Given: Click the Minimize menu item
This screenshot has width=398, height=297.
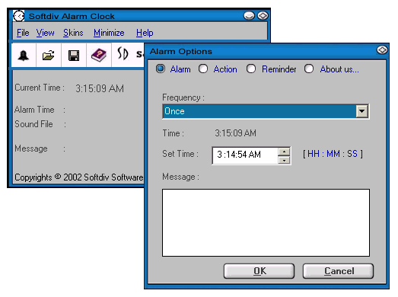Looking at the screenshot, I should [x=109, y=33].
